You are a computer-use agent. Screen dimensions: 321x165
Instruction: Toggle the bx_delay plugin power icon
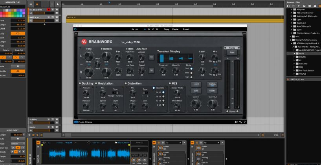point(75,29)
